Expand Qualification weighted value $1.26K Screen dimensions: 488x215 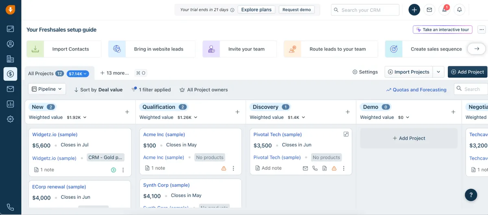pos(187,117)
